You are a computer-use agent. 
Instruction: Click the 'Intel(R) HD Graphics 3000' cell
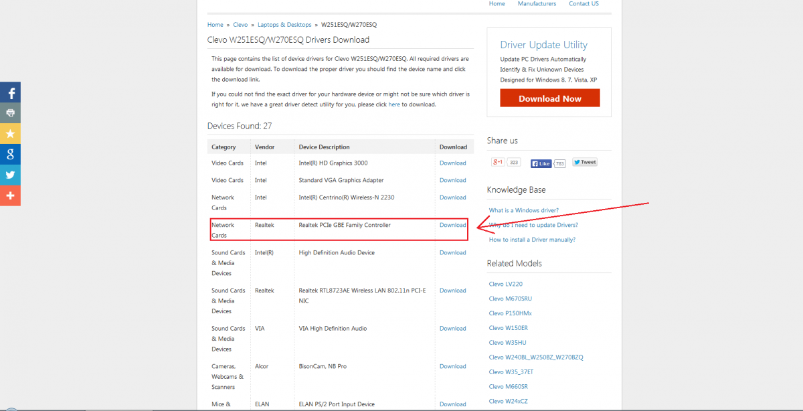(333, 163)
